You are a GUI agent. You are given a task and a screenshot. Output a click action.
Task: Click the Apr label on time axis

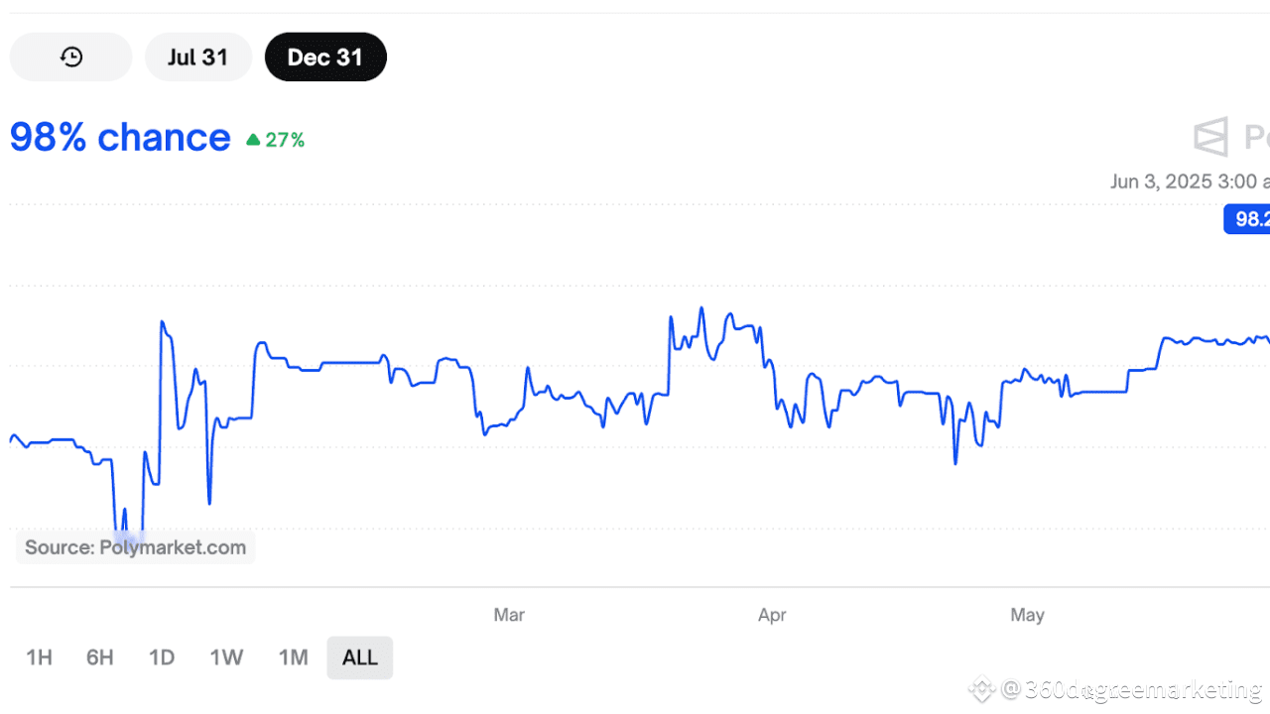[772, 615]
